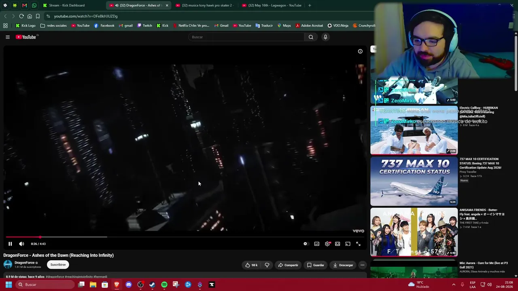Switch to musica tony hawk pro skater tab
Screen dimensions: 518x291
[206, 5]
